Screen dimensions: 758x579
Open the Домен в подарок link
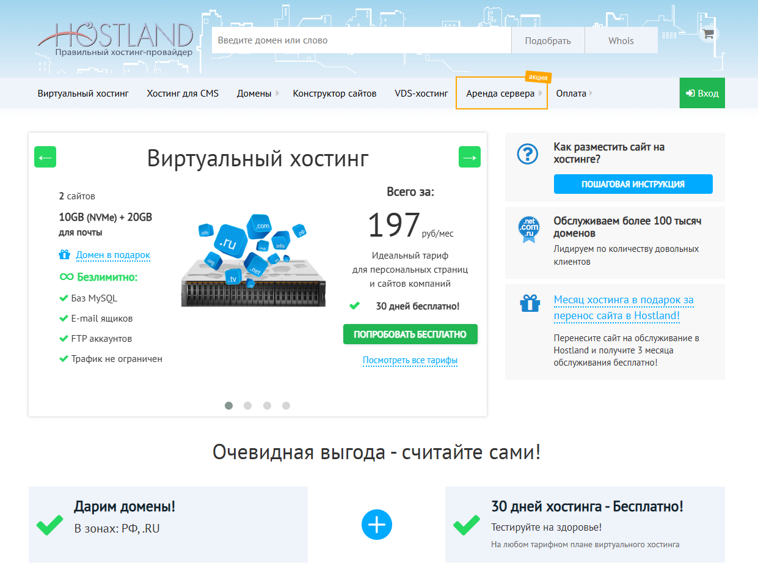pos(113,255)
